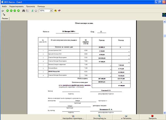Screen dimensions: 166x120
Task: Go to the previous report page
Action: click(x=11, y=11)
